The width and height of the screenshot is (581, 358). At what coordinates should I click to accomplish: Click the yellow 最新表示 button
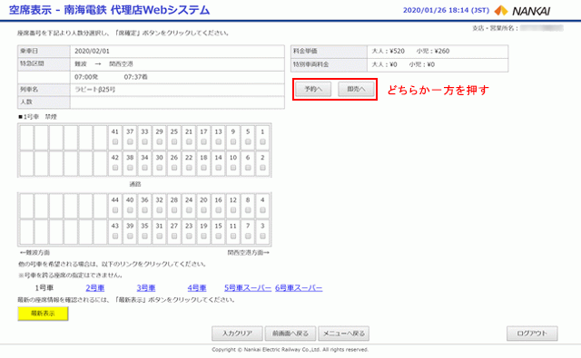pyautogui.click(x=43, y=314)
